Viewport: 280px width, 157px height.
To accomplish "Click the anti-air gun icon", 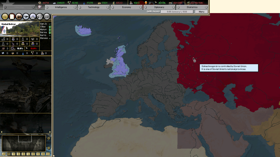I will coord(13,44).
